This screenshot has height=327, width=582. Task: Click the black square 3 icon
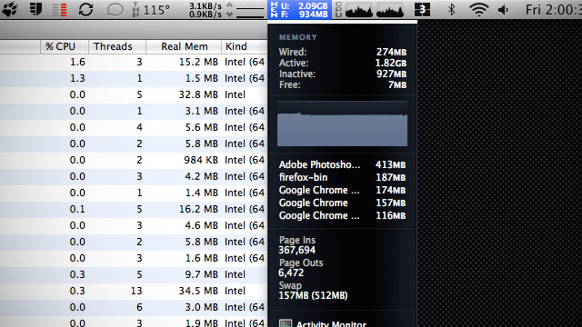point(422,10)
